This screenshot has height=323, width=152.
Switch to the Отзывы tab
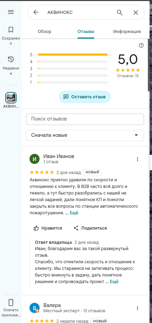tap(86, 32)
